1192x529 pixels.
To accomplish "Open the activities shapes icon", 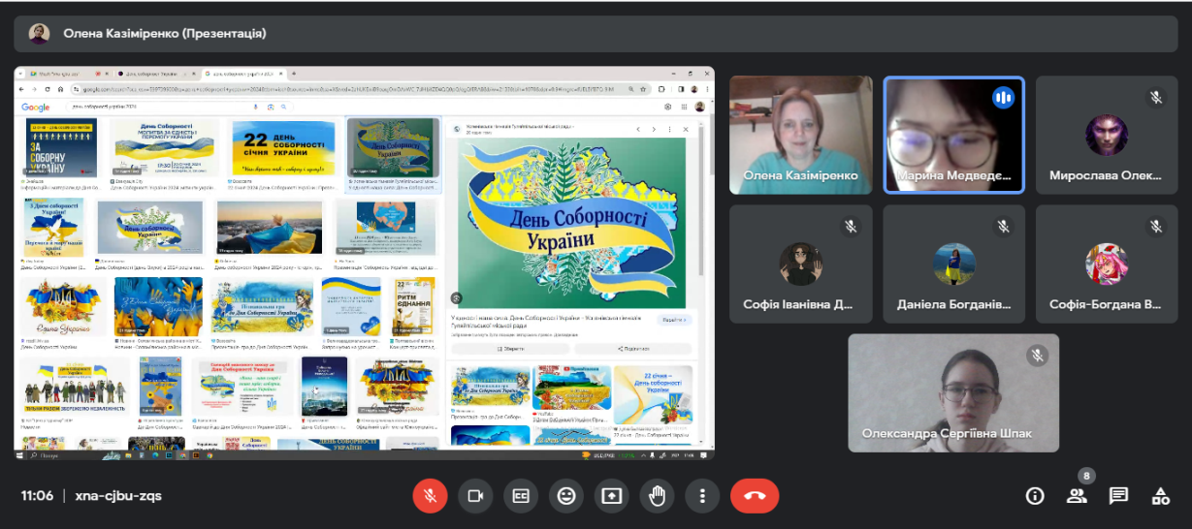I will tap(1160, 496).
